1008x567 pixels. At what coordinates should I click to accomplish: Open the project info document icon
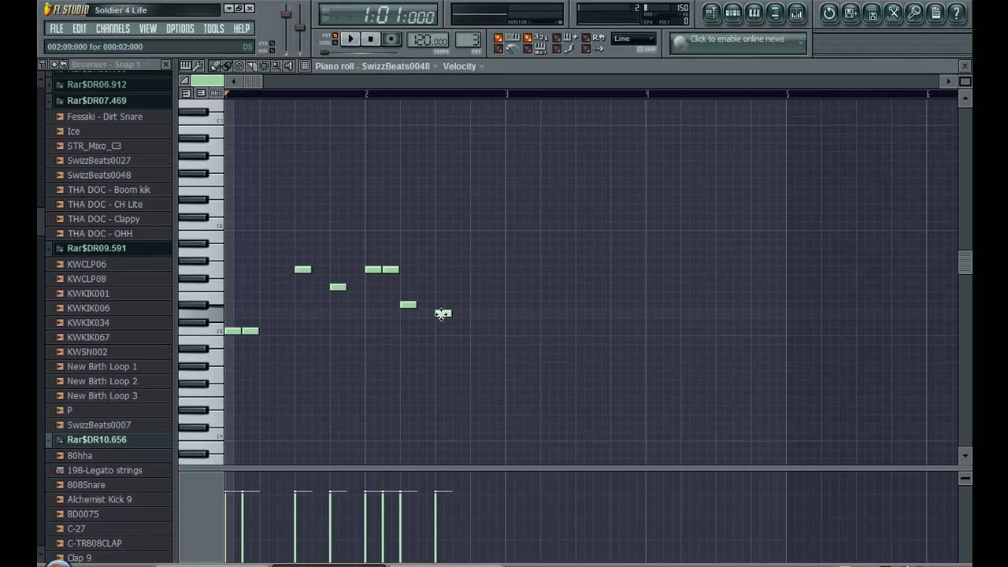(935, 13)
